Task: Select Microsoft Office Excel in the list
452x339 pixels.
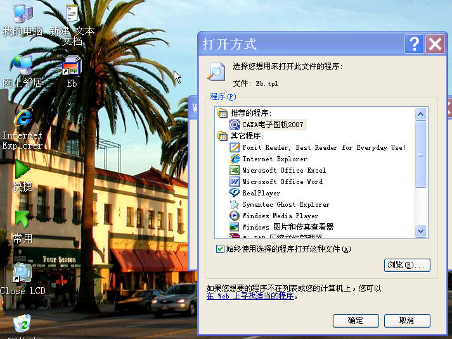Action: (284, 170)
